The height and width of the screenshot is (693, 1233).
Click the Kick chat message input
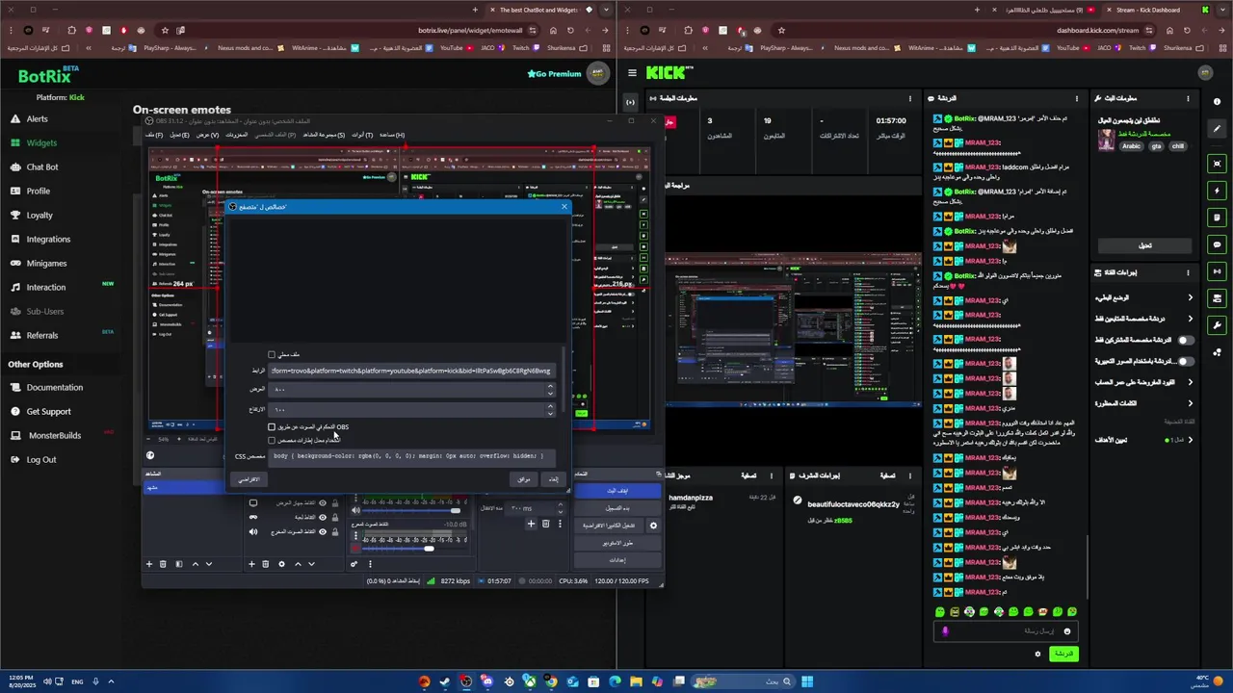click(1005, 631)
